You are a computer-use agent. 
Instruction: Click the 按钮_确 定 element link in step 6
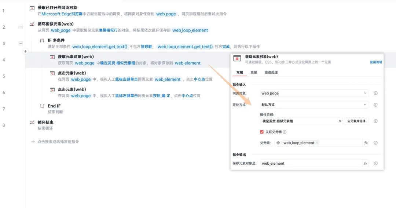pos(162,96)
